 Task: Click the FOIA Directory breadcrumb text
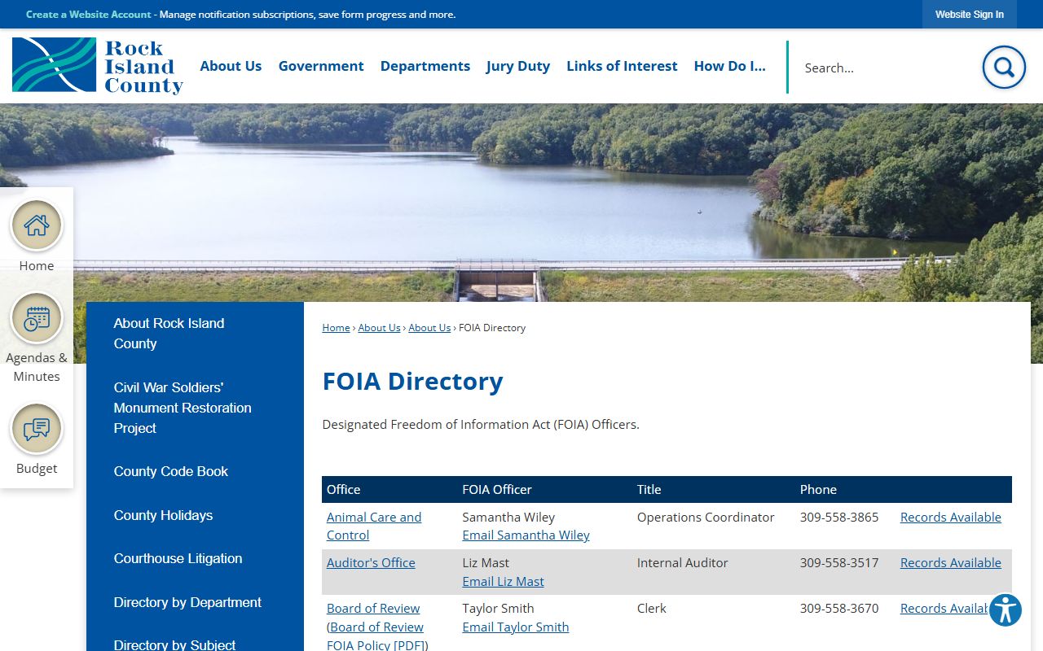click(492, 327)
